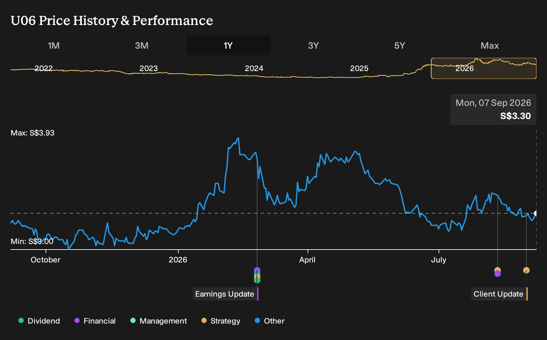The width and height of the screenshot is (547, 340).
Task: Click the Mon, 07 Sep 2026 date text
Action: (x=493, y=103)
